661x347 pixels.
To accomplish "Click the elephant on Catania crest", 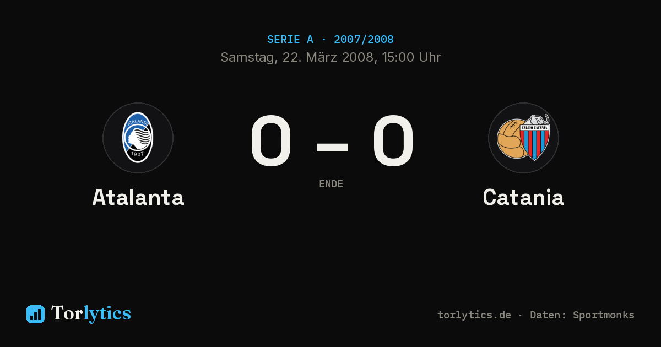I will point(536,121).
